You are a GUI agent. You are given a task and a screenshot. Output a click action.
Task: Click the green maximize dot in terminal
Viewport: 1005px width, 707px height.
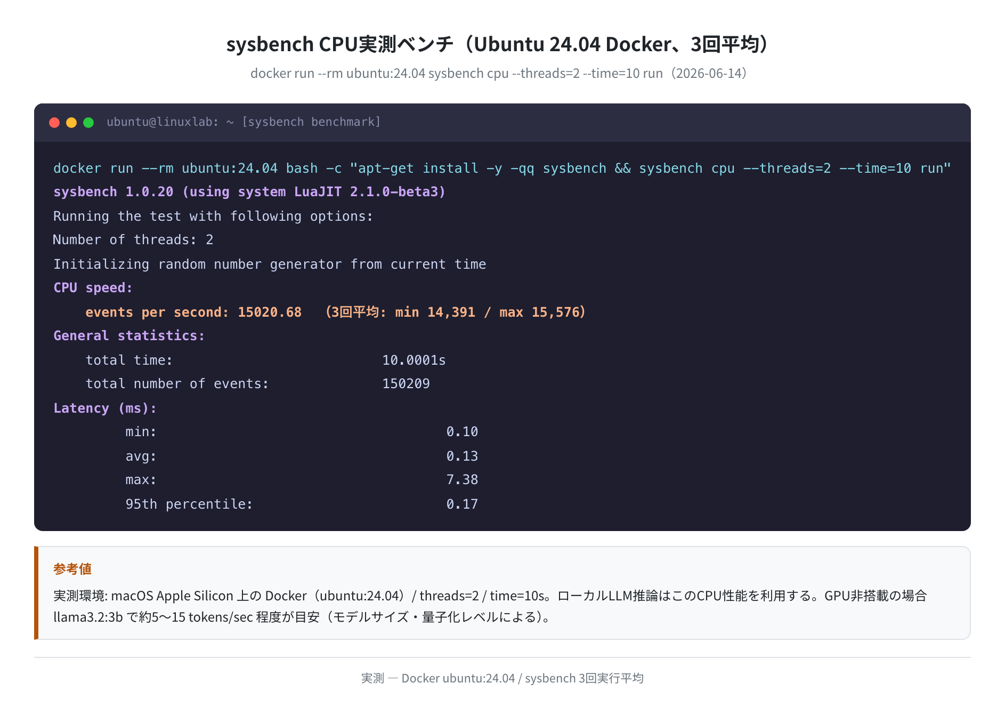tap(88, 123)
